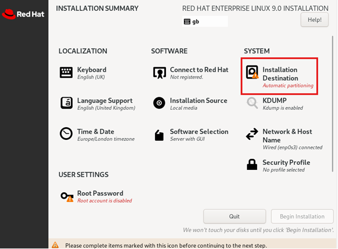Viewport: 338px width, 249px height.
Task: Open Network & Host Name arrows icon
Action: pyautogui.click(x=252, y=134)
